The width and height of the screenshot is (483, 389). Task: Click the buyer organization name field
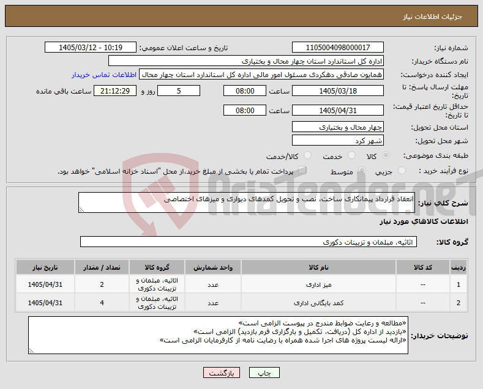click(x=246, y=61)
